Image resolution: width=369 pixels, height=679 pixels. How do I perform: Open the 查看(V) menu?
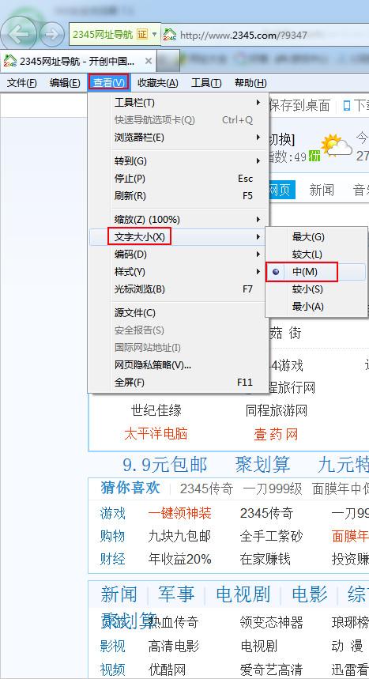click(x=107, y=82)
